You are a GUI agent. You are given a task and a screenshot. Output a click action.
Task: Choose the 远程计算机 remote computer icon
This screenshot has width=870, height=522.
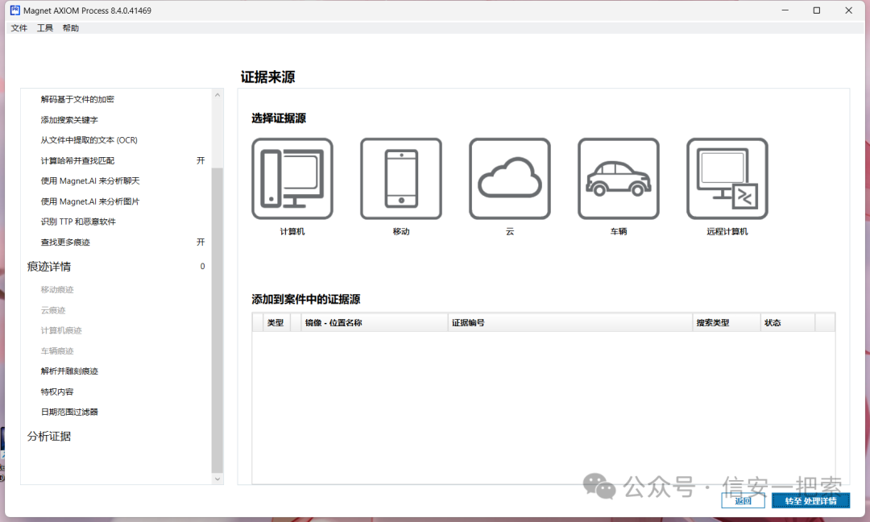(727, 179)
